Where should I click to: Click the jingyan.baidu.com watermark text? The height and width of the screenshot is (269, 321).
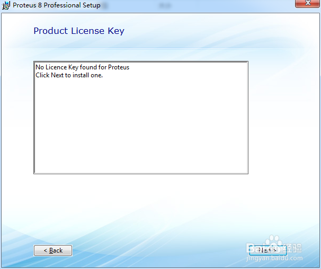pyautogui.click(x=274, y=258)
